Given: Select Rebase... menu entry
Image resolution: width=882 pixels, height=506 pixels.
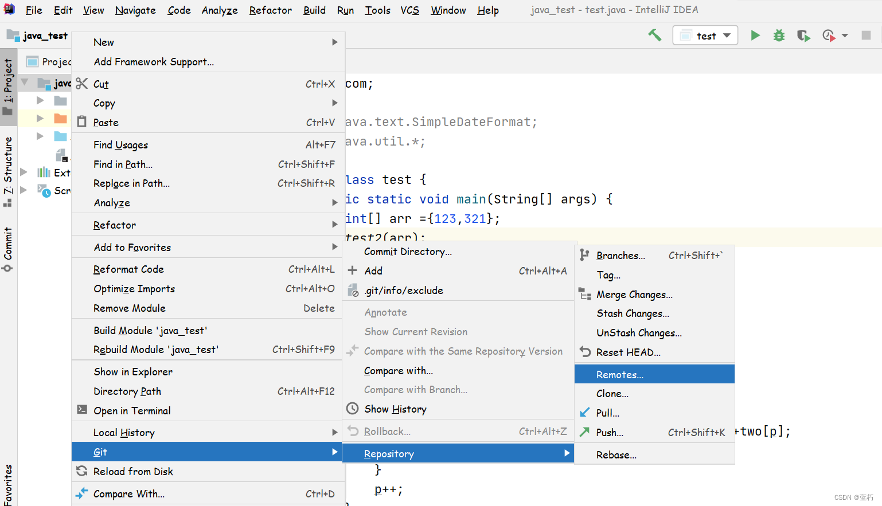Looking at the screenshot, I should click(x=654, y=455).
